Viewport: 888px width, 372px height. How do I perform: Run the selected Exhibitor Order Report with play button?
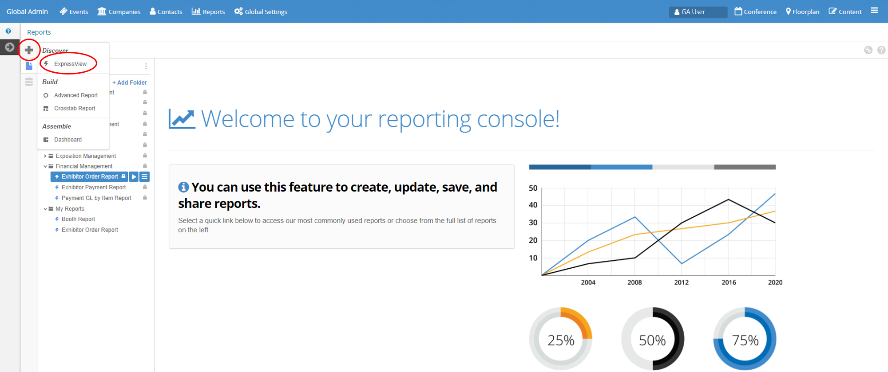[x=134, y=177]
